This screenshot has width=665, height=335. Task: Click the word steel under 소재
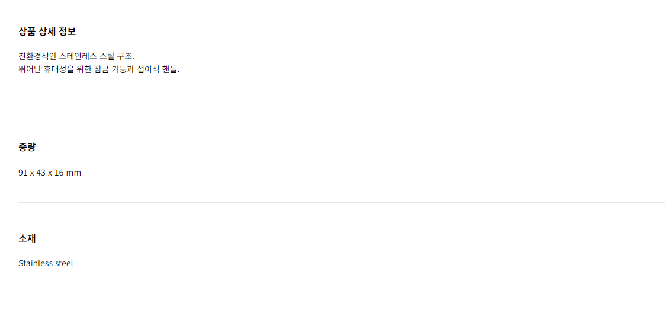point(63,263)
